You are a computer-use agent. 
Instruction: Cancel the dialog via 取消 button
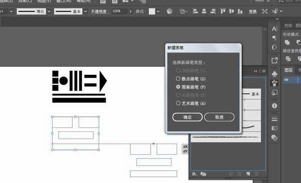[219, 117]
